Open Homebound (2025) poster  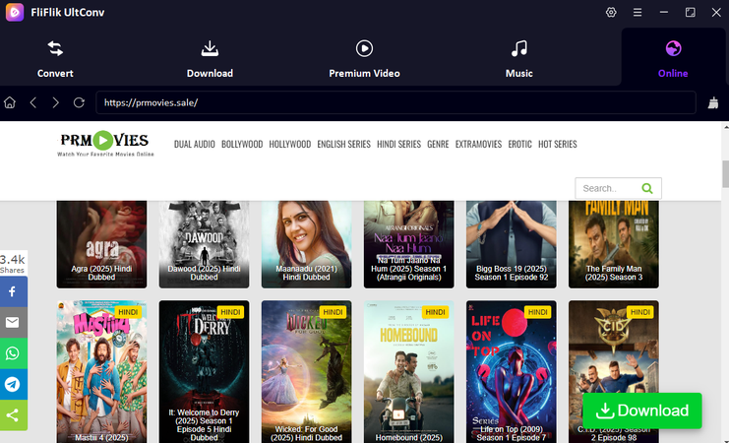point(408,371)
